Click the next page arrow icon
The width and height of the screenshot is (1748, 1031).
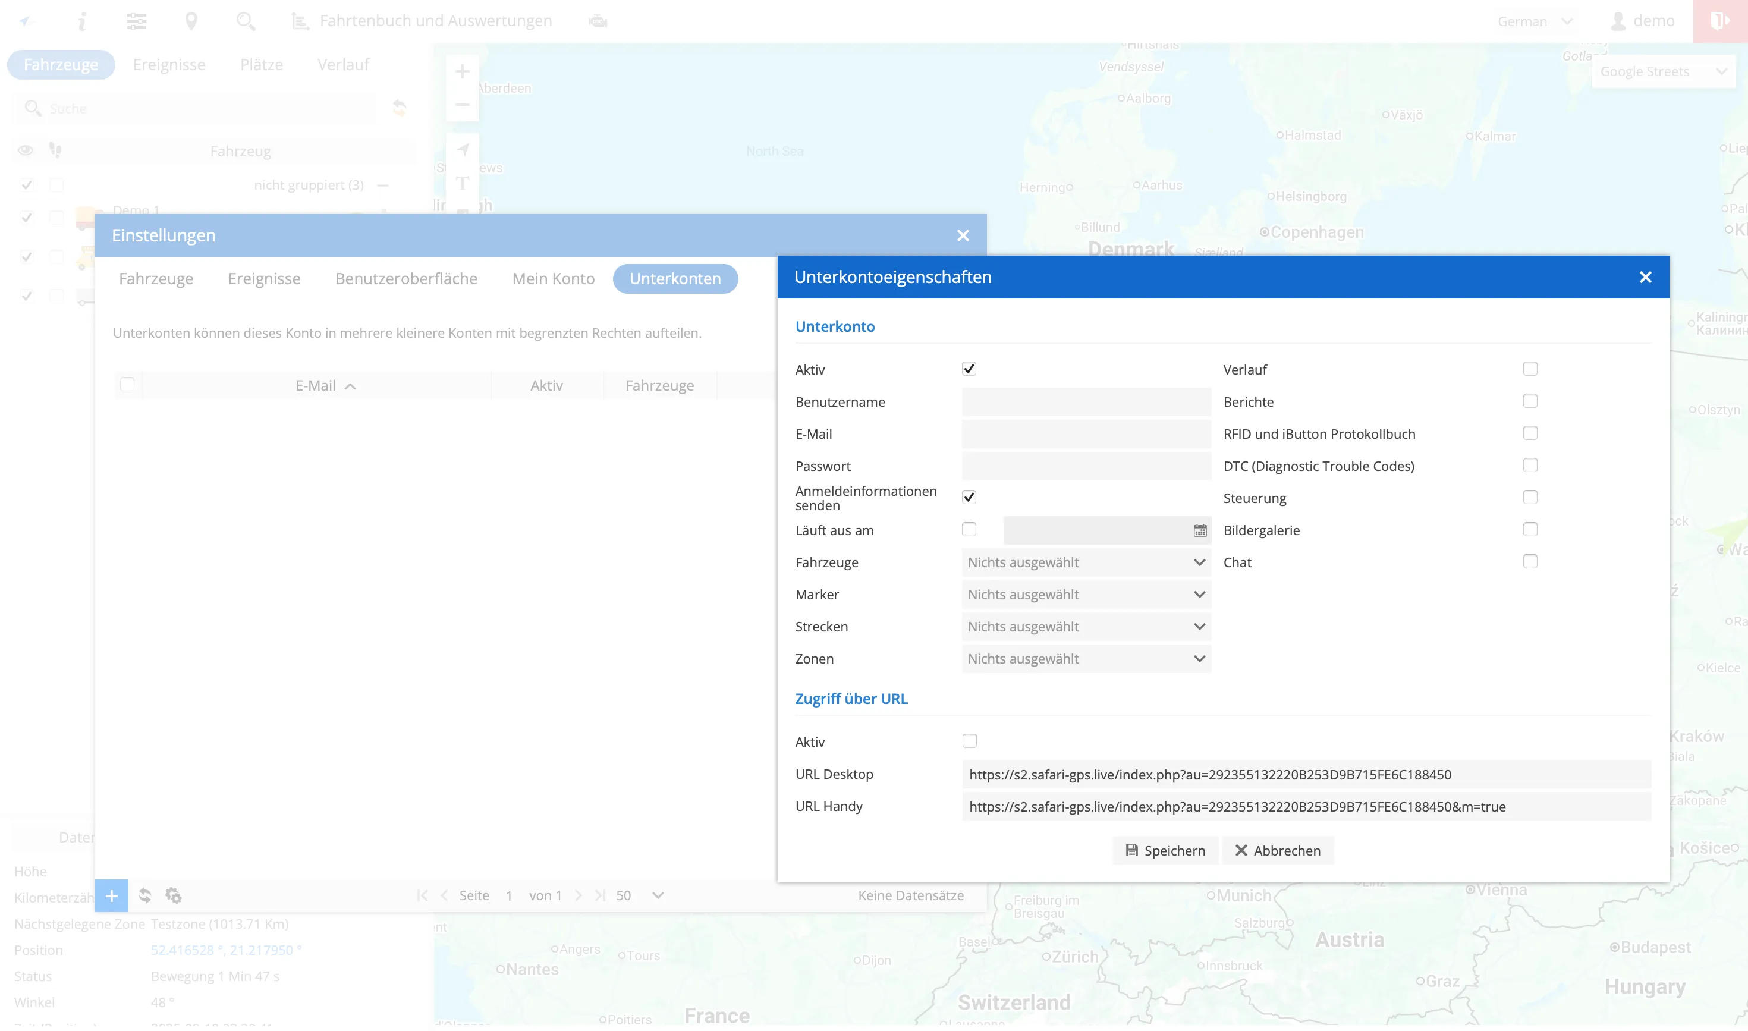pyautogui.click(x=578, y=895)
